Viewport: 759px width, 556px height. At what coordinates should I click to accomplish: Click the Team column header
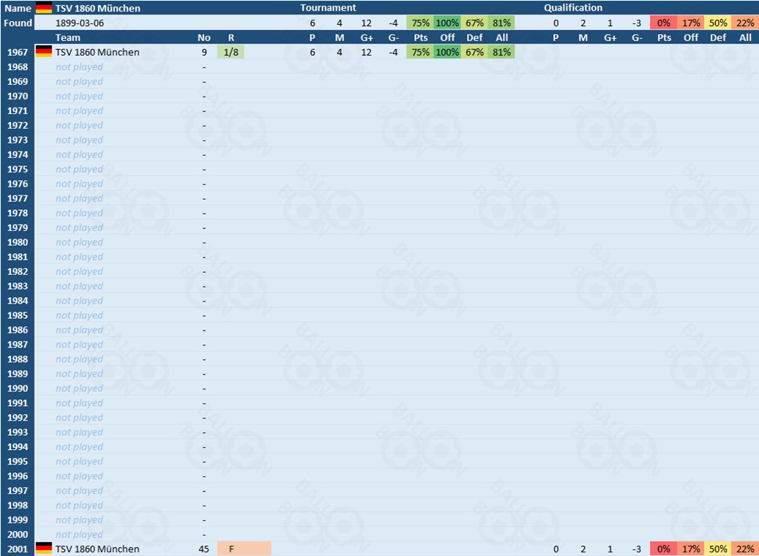click(68, 37)
